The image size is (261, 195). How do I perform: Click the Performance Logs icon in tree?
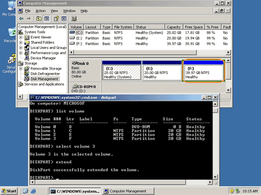(x=27, y=53)
